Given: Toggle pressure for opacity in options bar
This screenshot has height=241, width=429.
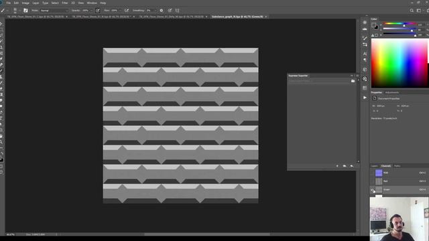Looking at the screenshot, I should pyautogui.click(x=98, y=11).
